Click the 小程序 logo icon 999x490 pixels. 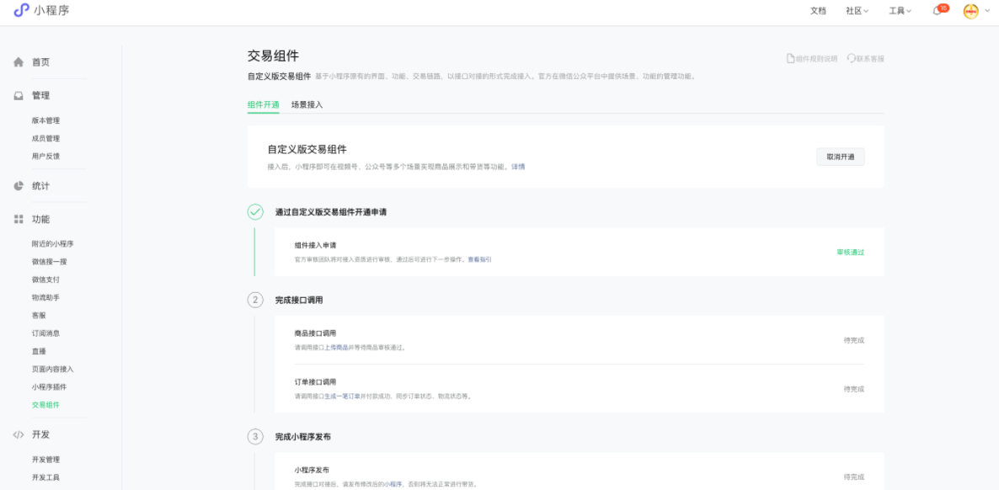coord(21,10)
